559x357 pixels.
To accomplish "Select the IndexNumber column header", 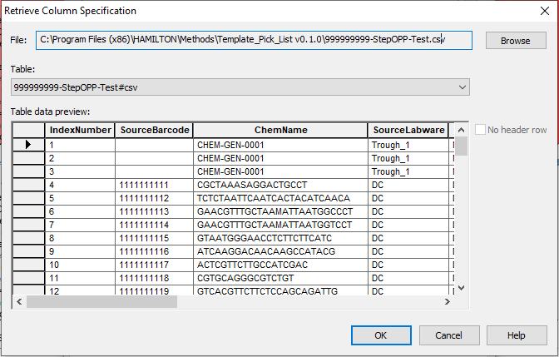I will point(80,130).
